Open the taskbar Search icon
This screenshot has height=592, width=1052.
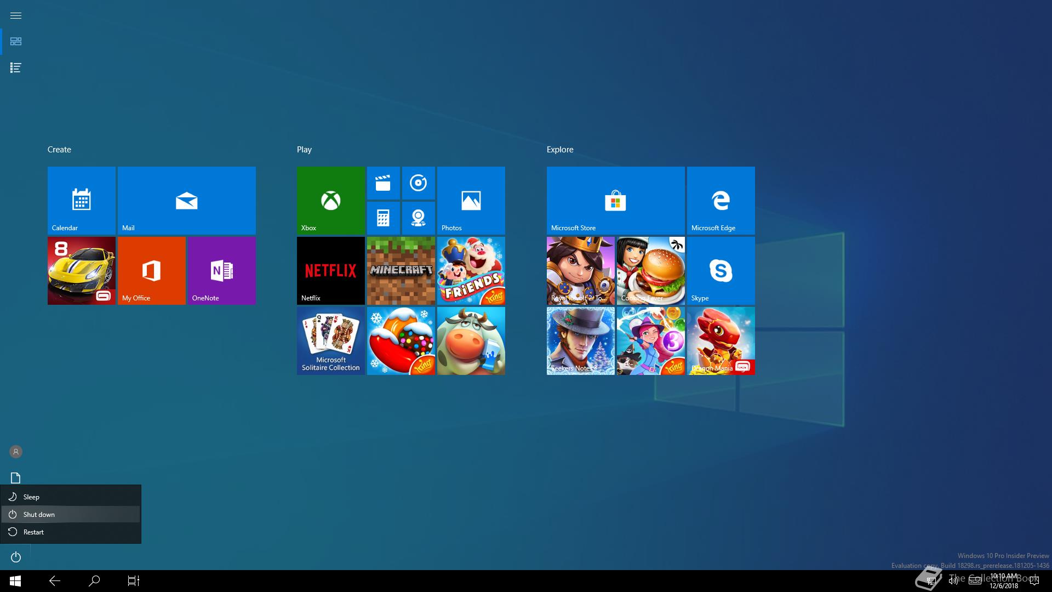tap(94, 581)
